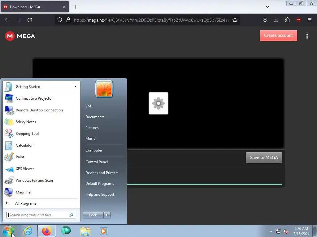The image size is (317, 237).
Task: Launch Connect to a Projector
Action: pyautogui.click(x=41, y=98)
